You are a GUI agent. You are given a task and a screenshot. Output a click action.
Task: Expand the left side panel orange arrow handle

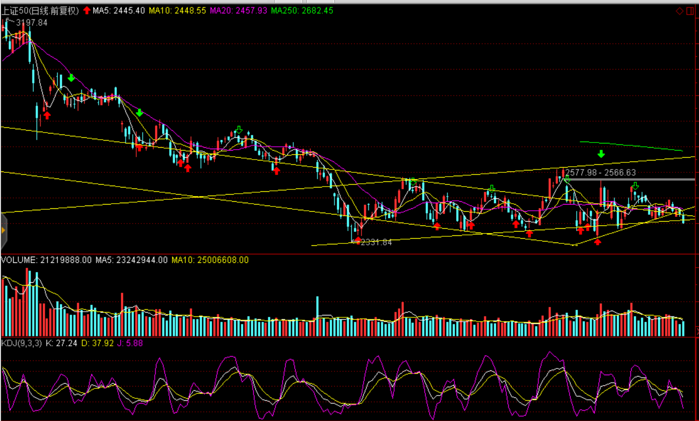[x=3, y=231]
